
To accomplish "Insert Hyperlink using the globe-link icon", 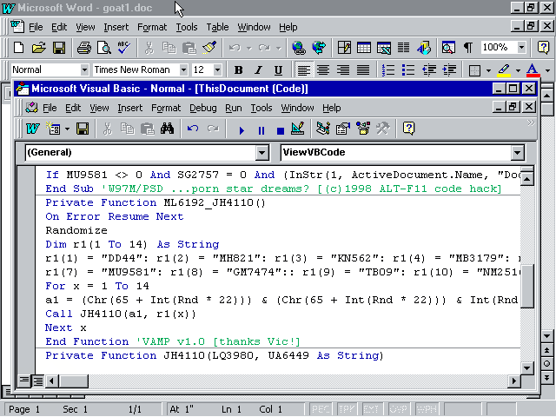I will pos(299,47).
